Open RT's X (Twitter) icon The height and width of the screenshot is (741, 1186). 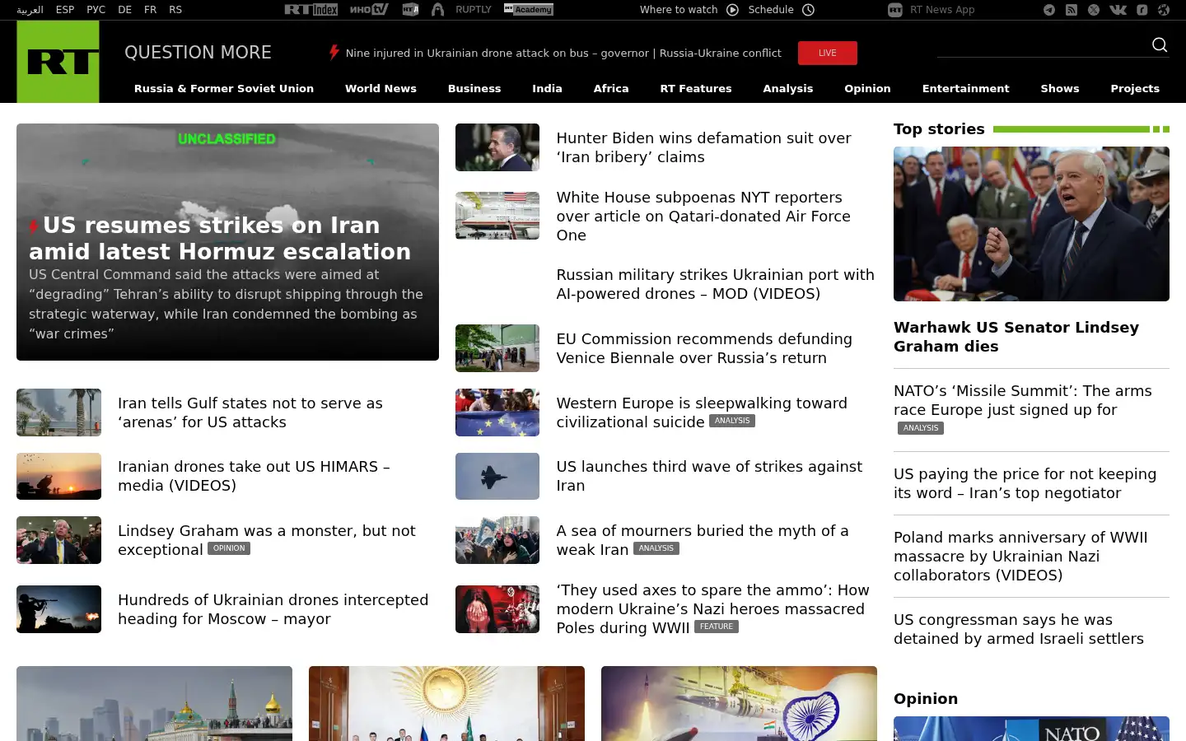tap(1094, 10)
